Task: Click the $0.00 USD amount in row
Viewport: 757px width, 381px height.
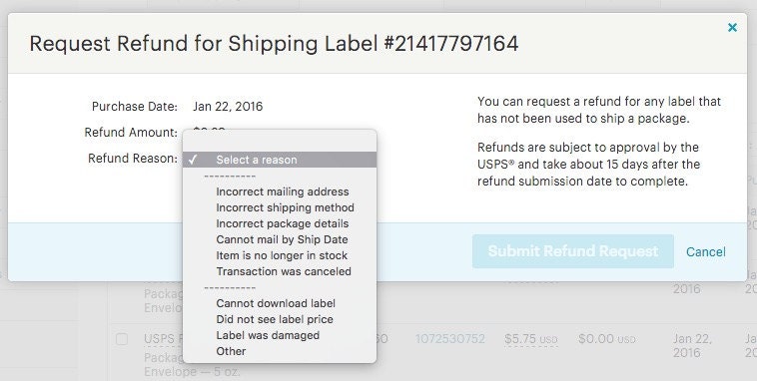Action: point(607,339)
